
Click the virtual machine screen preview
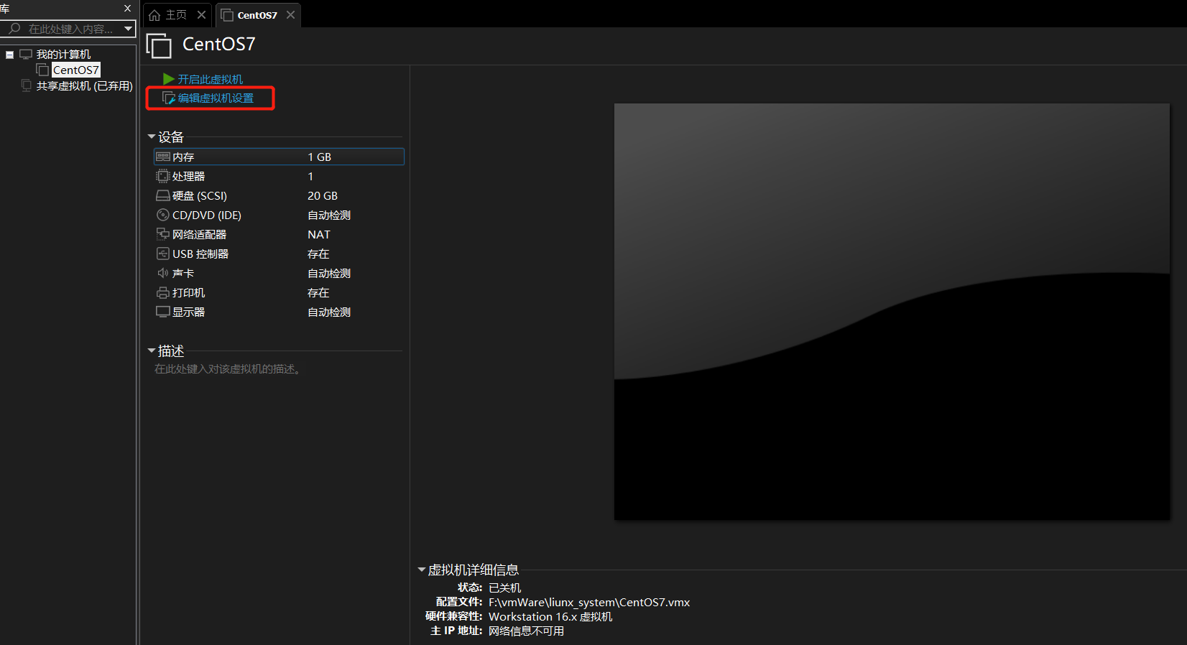pyautogui.click(x=892, y=312)
